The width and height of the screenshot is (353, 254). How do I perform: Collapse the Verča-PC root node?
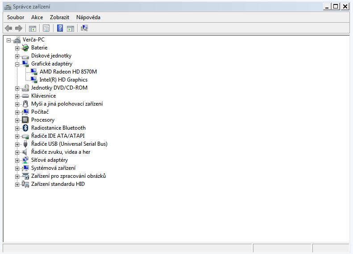coord(8,41)
